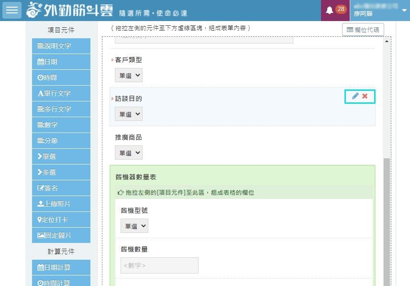Select the 定位打卡 location element

click(x=61, y=220)
